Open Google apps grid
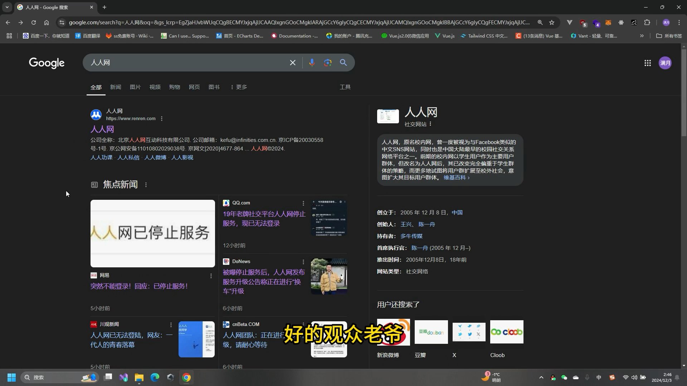 (x=648, y=63)
